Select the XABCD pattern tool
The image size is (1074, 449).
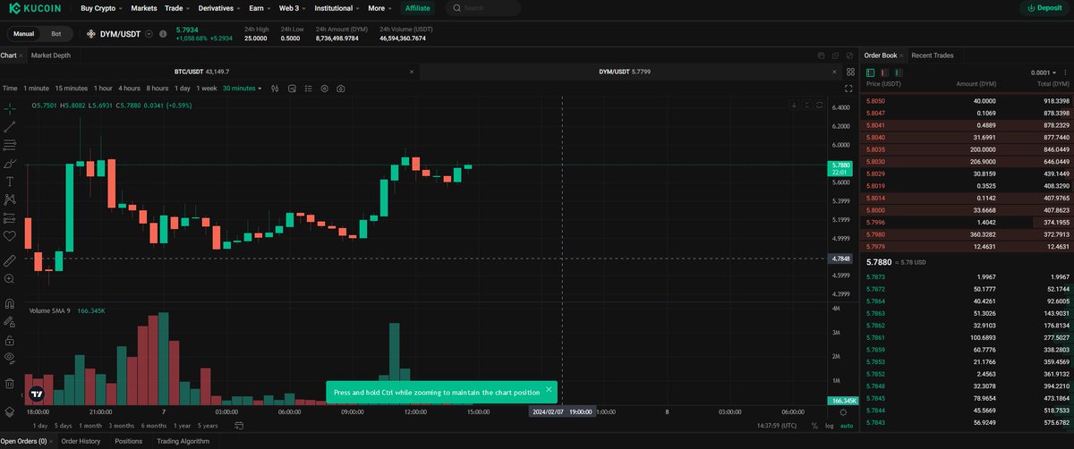coord(10,199)
